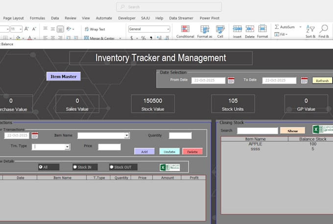Decrease indent in ribbon

[69, 38]
